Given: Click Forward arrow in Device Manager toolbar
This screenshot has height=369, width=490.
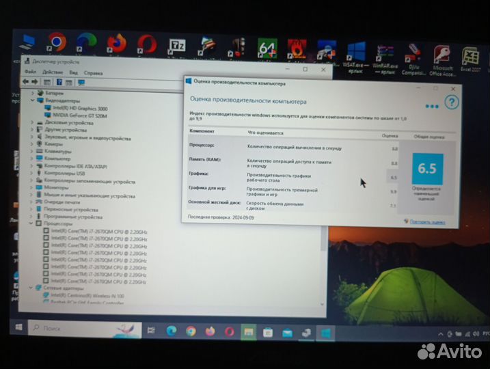Looking at the screenshot, I should coord(35,82).
